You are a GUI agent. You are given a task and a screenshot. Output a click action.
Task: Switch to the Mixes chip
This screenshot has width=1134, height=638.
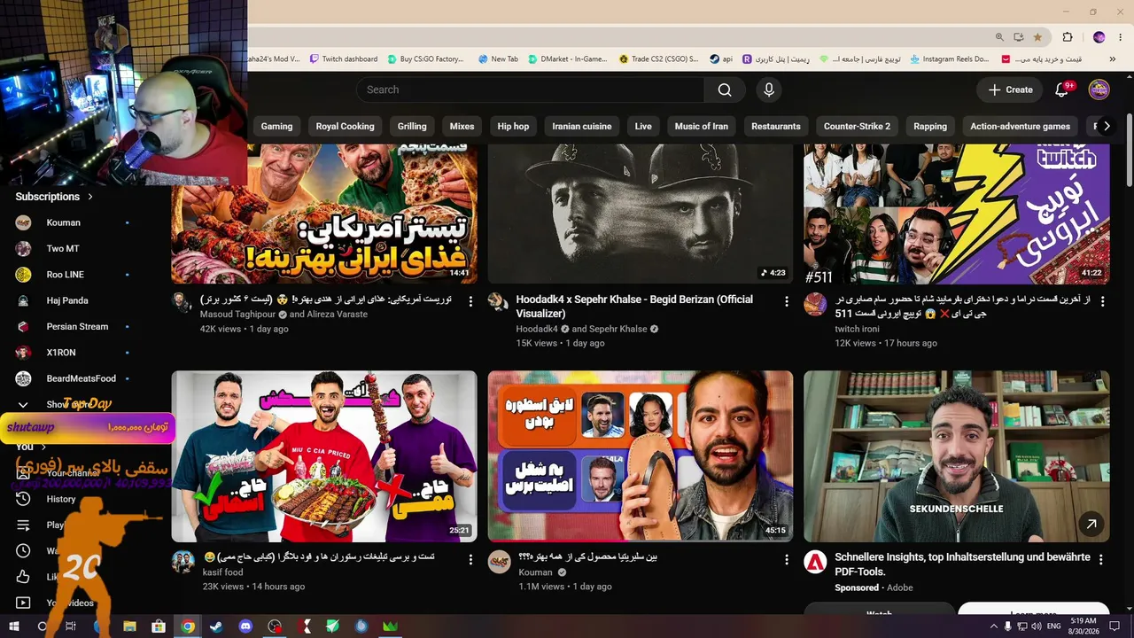(462, 126)
